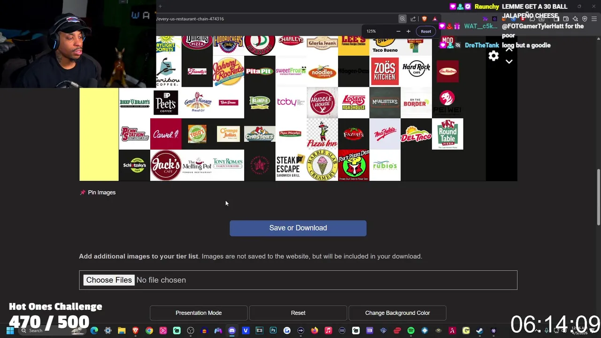The height and width of the screenshot is (338, 601).
Task: Select the tcby logo
Action: [x=291, y=103]
